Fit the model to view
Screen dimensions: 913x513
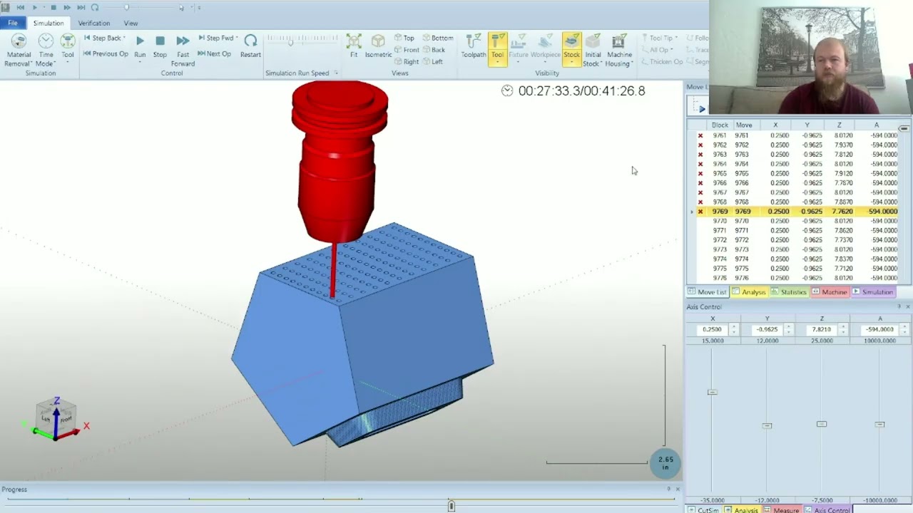(x=354, y=46)
